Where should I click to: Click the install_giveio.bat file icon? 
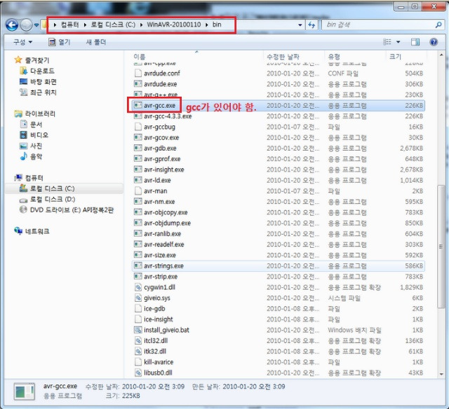click(x=138, y=330)
